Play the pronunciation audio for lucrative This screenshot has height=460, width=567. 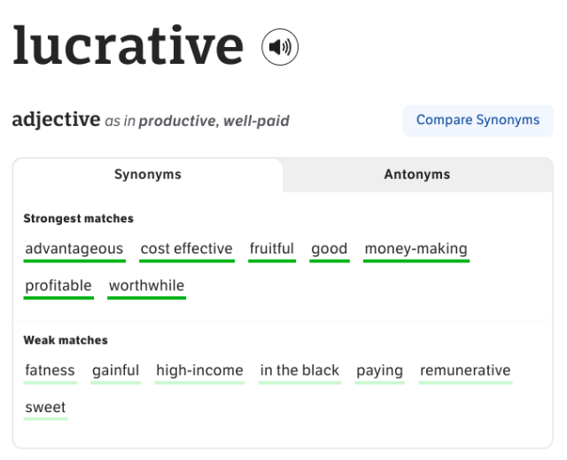(x=280, y=47)
